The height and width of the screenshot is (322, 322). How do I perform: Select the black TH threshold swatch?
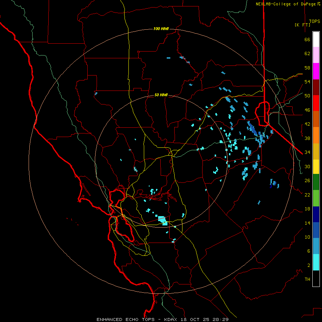point(316,278)
